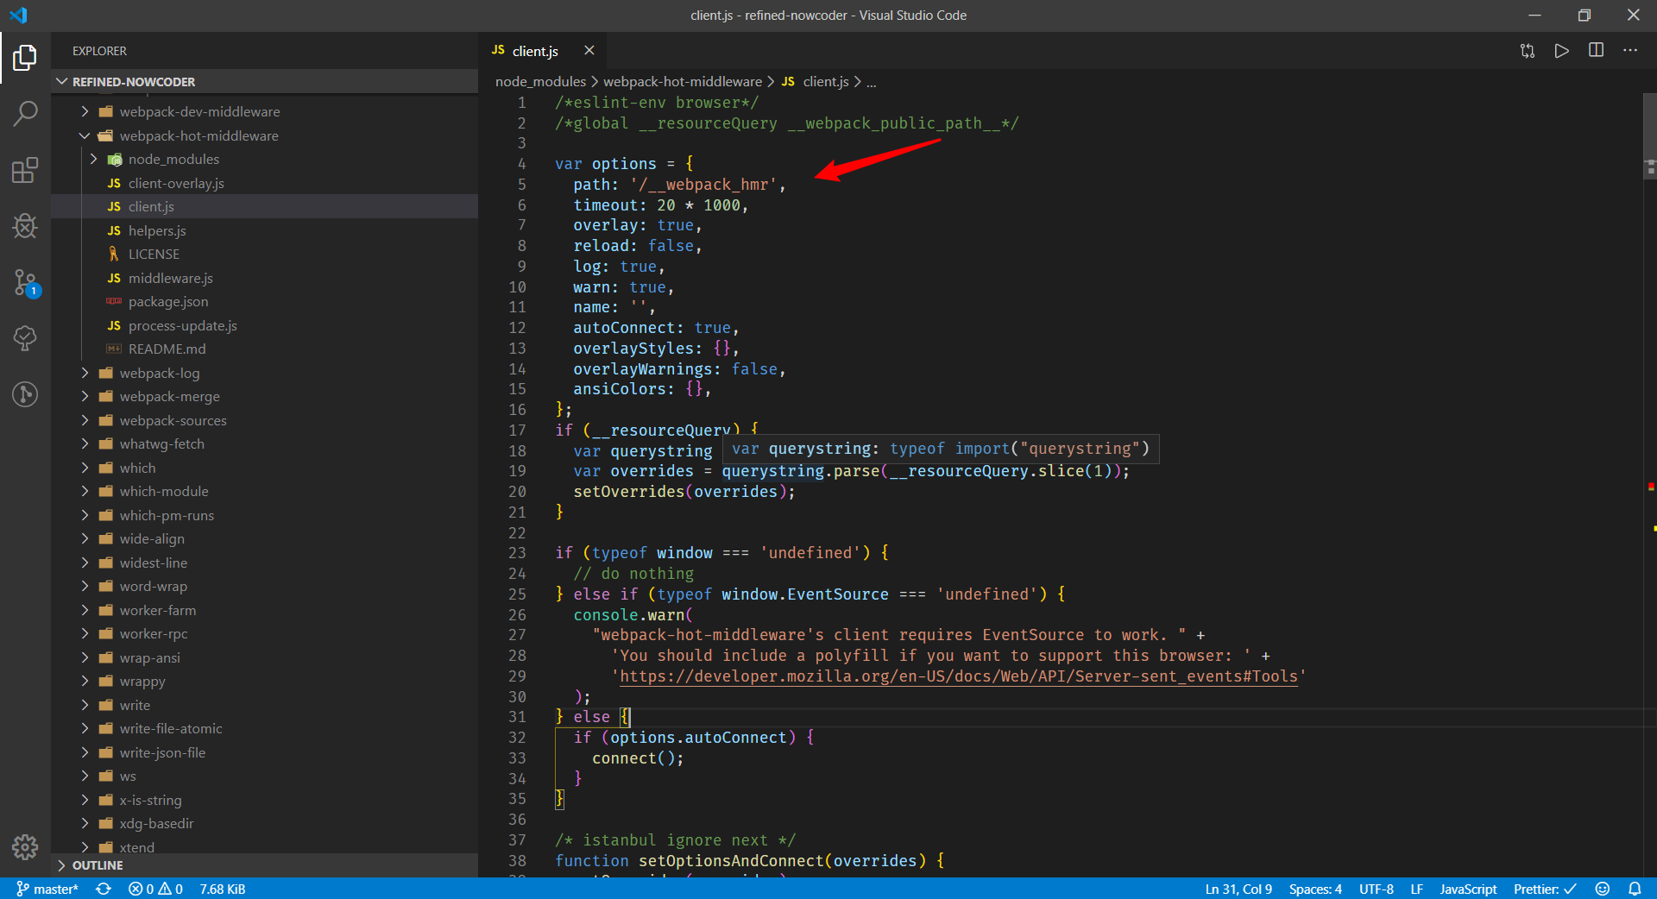Click Prettier status bar item

[x=1544, y=889]
